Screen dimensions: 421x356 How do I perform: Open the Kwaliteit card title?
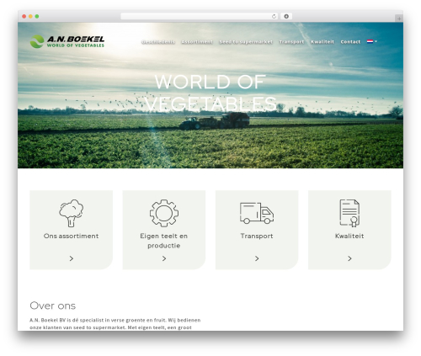349,236
